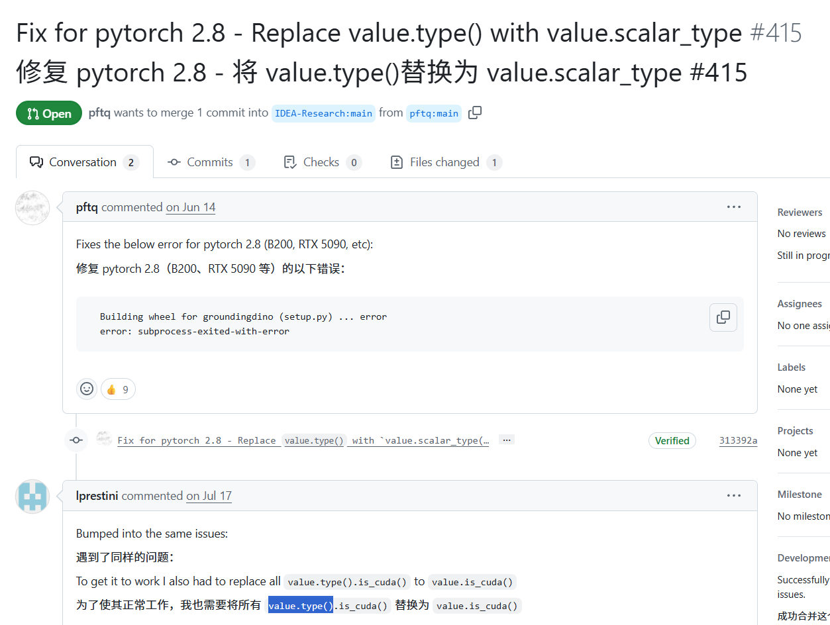Open lprestini avatar beside comment
Image resolution: width=830 pixels, height=625 pixels.
32,497
